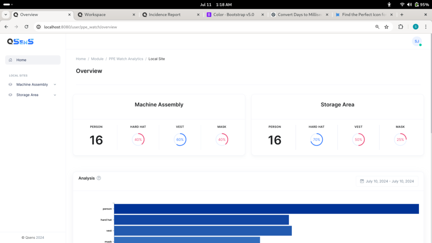Click the Overview page heading

(x=89, y=71)
